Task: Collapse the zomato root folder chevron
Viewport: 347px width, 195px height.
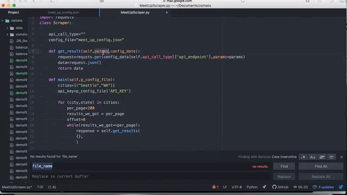Action: tap(2, 21)
